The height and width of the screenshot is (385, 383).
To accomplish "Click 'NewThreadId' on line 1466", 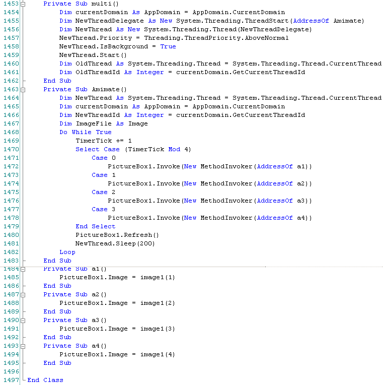I will coord(98,115).
